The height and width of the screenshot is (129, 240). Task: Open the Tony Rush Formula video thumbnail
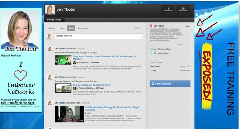point(63,60)
